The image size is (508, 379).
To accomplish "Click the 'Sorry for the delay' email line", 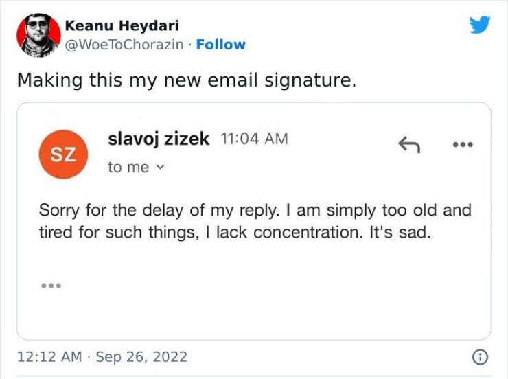I will (x=254, y=209).
